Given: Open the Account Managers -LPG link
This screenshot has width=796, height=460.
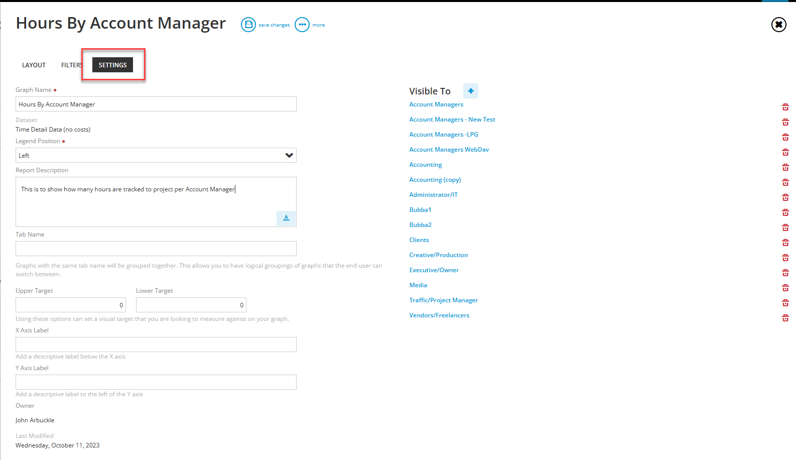Looking at the screenshot, I should 444,135.
